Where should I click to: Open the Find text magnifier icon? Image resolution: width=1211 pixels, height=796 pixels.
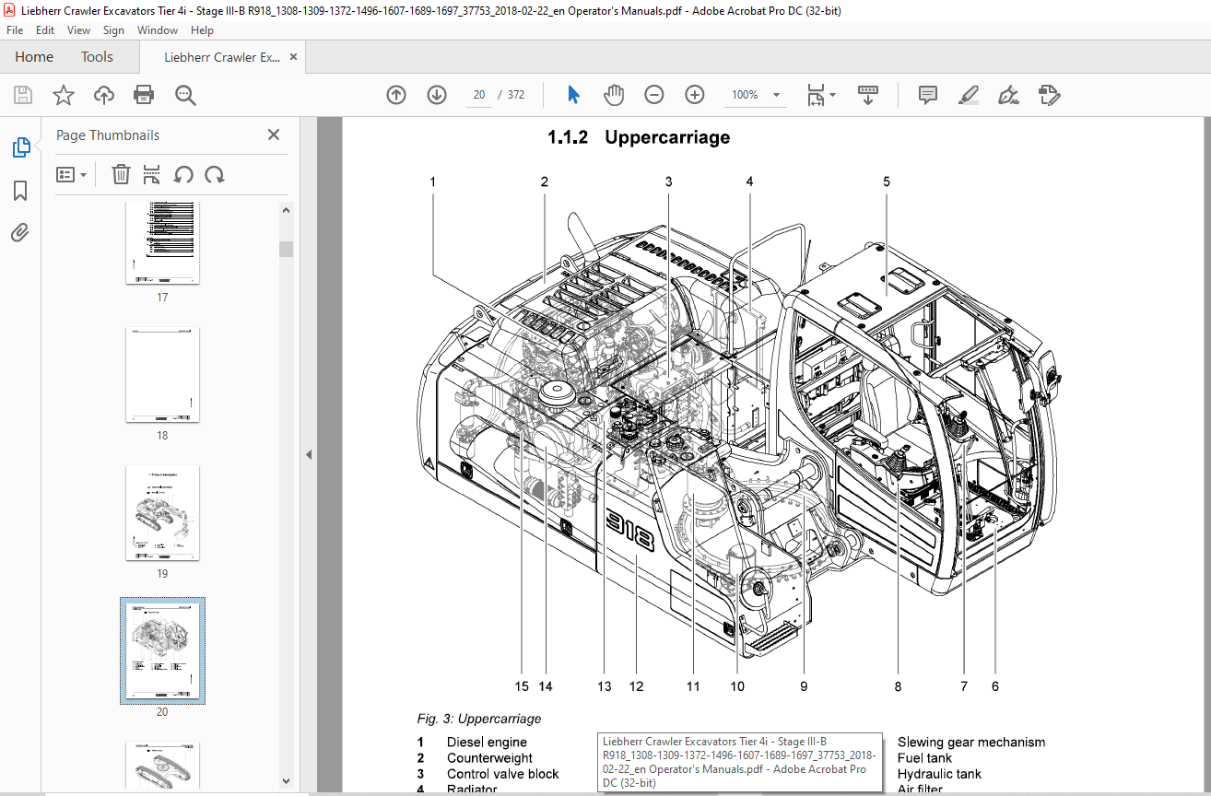pyautogui.click(x=185, y=95)
